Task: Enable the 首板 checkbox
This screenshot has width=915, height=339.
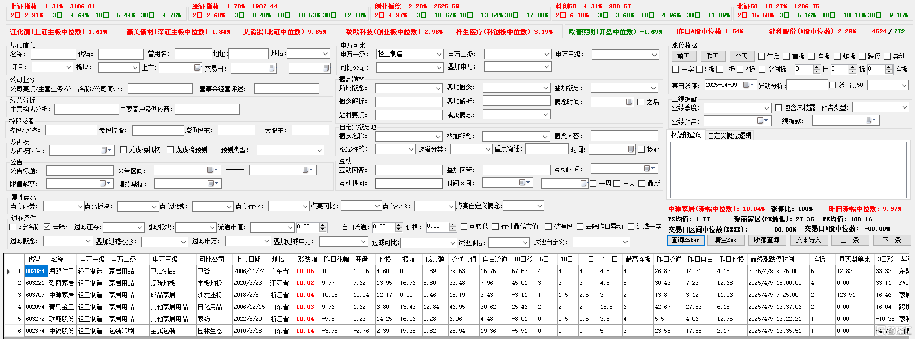Action: (x=786, y=56)
